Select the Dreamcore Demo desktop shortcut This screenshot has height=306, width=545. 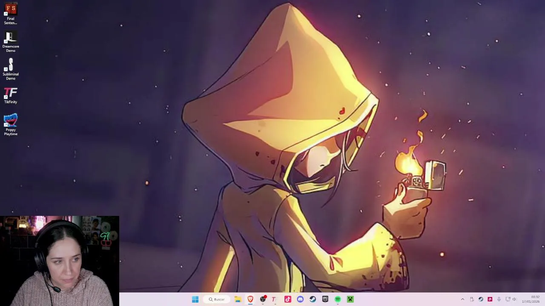pos(11,42)
